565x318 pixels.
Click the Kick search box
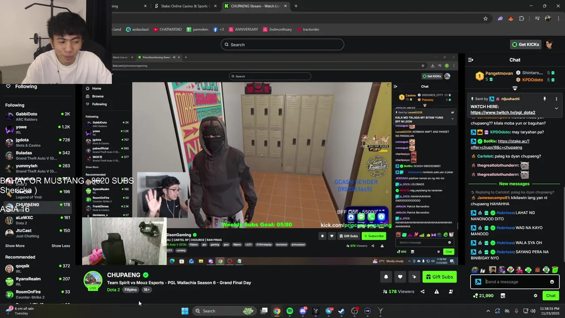282,45
